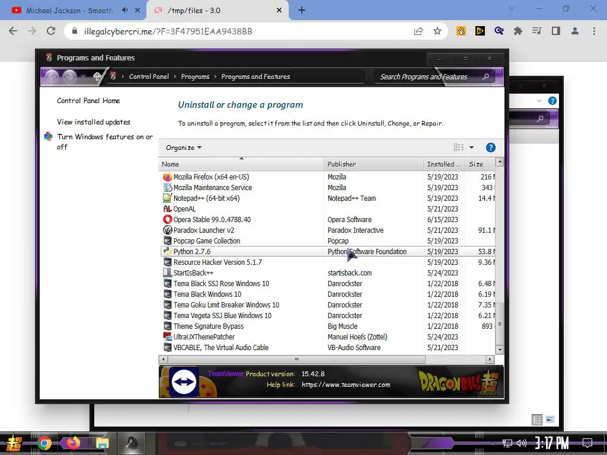The image size is (607, 455).
Task: Click the Forward button in Explorer window
Action: click(70, 76)
